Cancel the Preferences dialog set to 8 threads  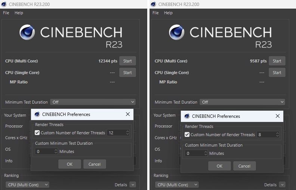[x=244, y=166]
